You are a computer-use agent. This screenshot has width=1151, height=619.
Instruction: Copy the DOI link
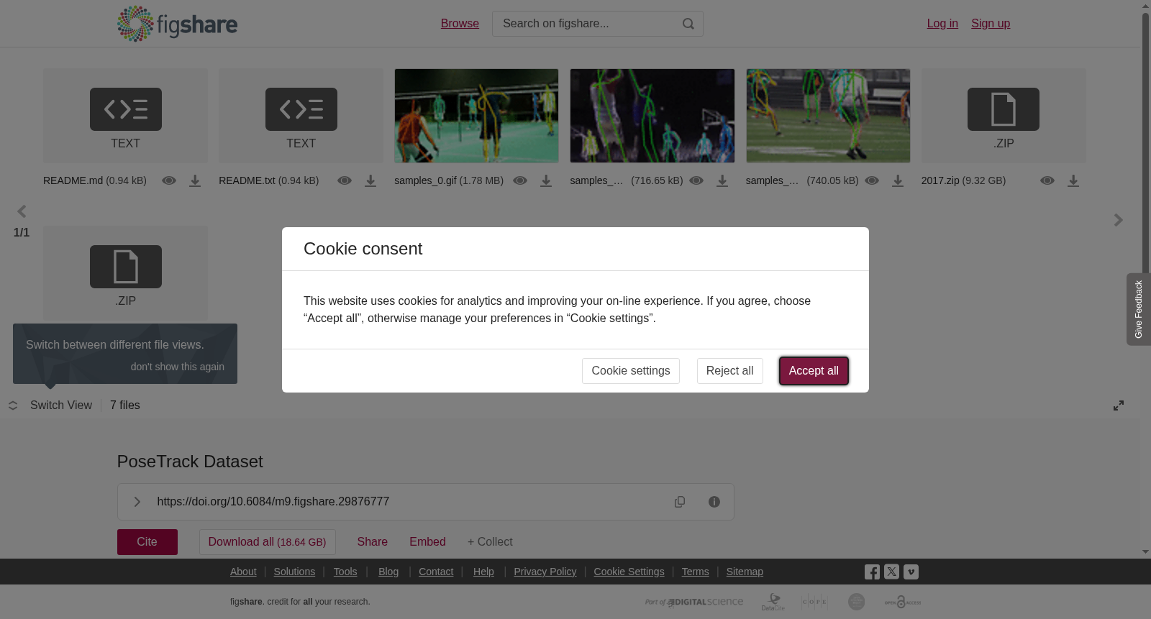click(680, 502)
